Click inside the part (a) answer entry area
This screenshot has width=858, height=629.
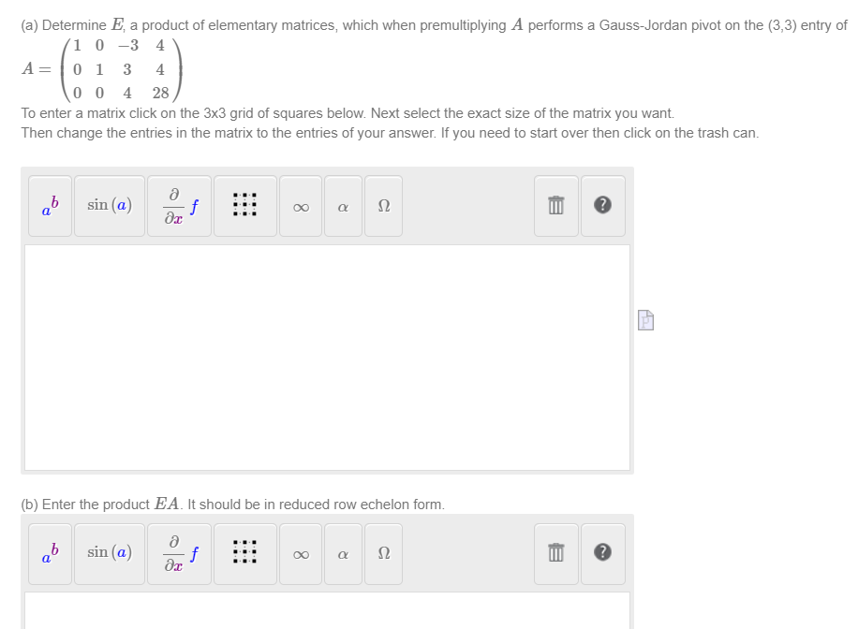[328, 356]
